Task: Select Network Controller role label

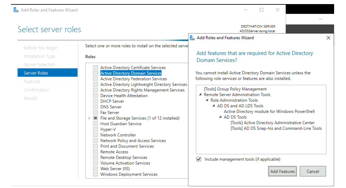Action: click(x=118, y=135)
